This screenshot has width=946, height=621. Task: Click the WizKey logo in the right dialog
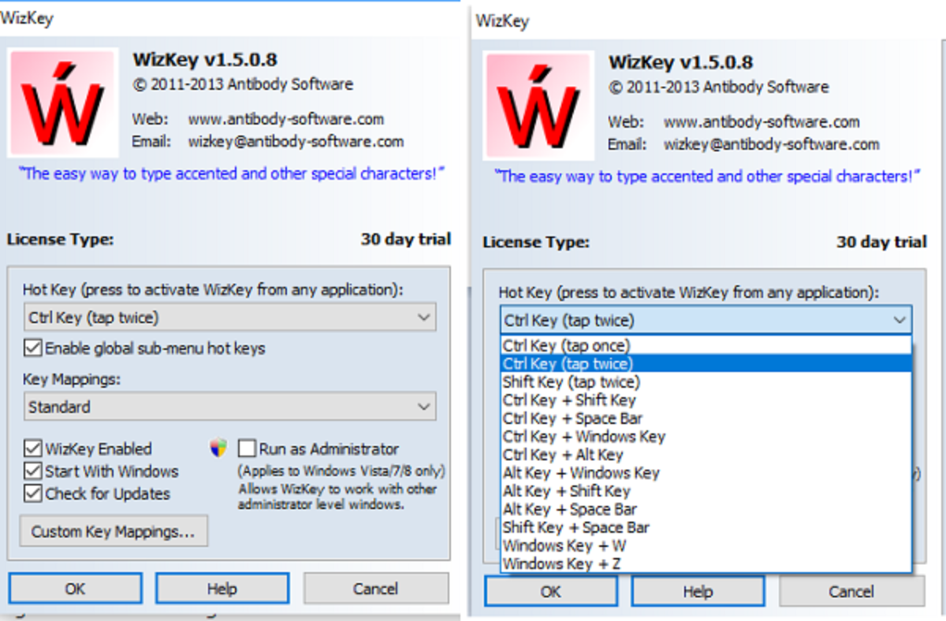(x=538, y=105)
